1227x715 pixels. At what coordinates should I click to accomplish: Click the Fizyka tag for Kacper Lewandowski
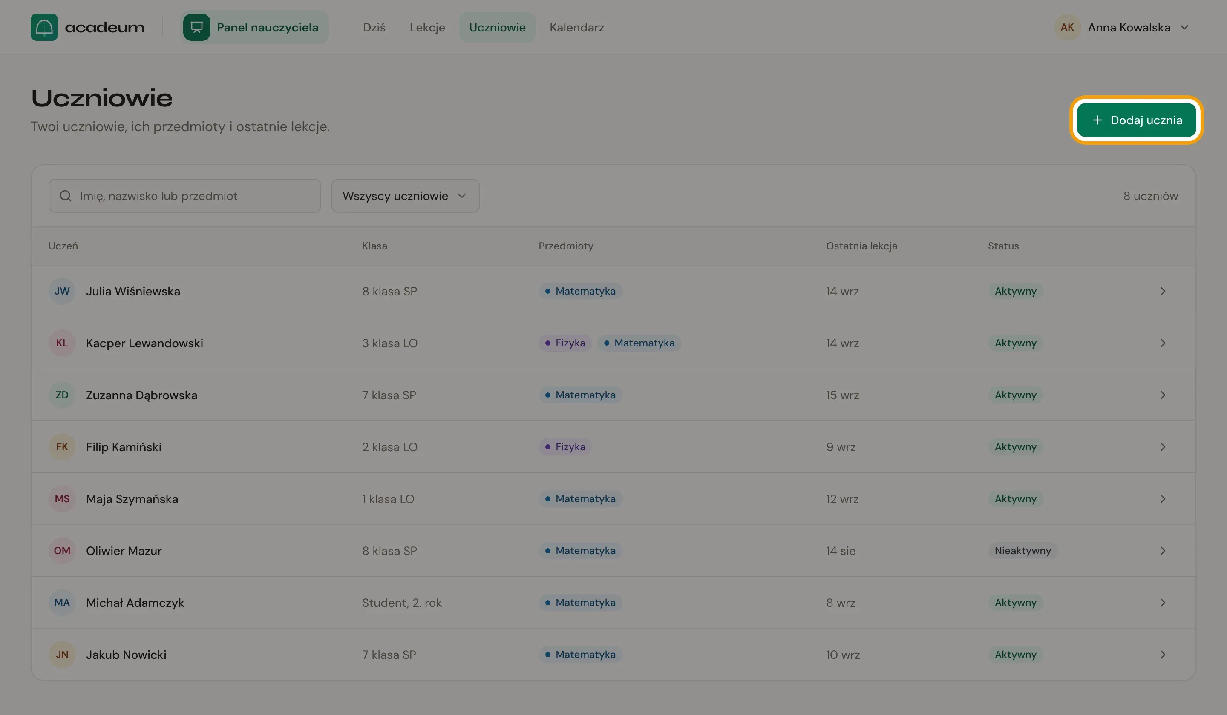click(565, 343)
